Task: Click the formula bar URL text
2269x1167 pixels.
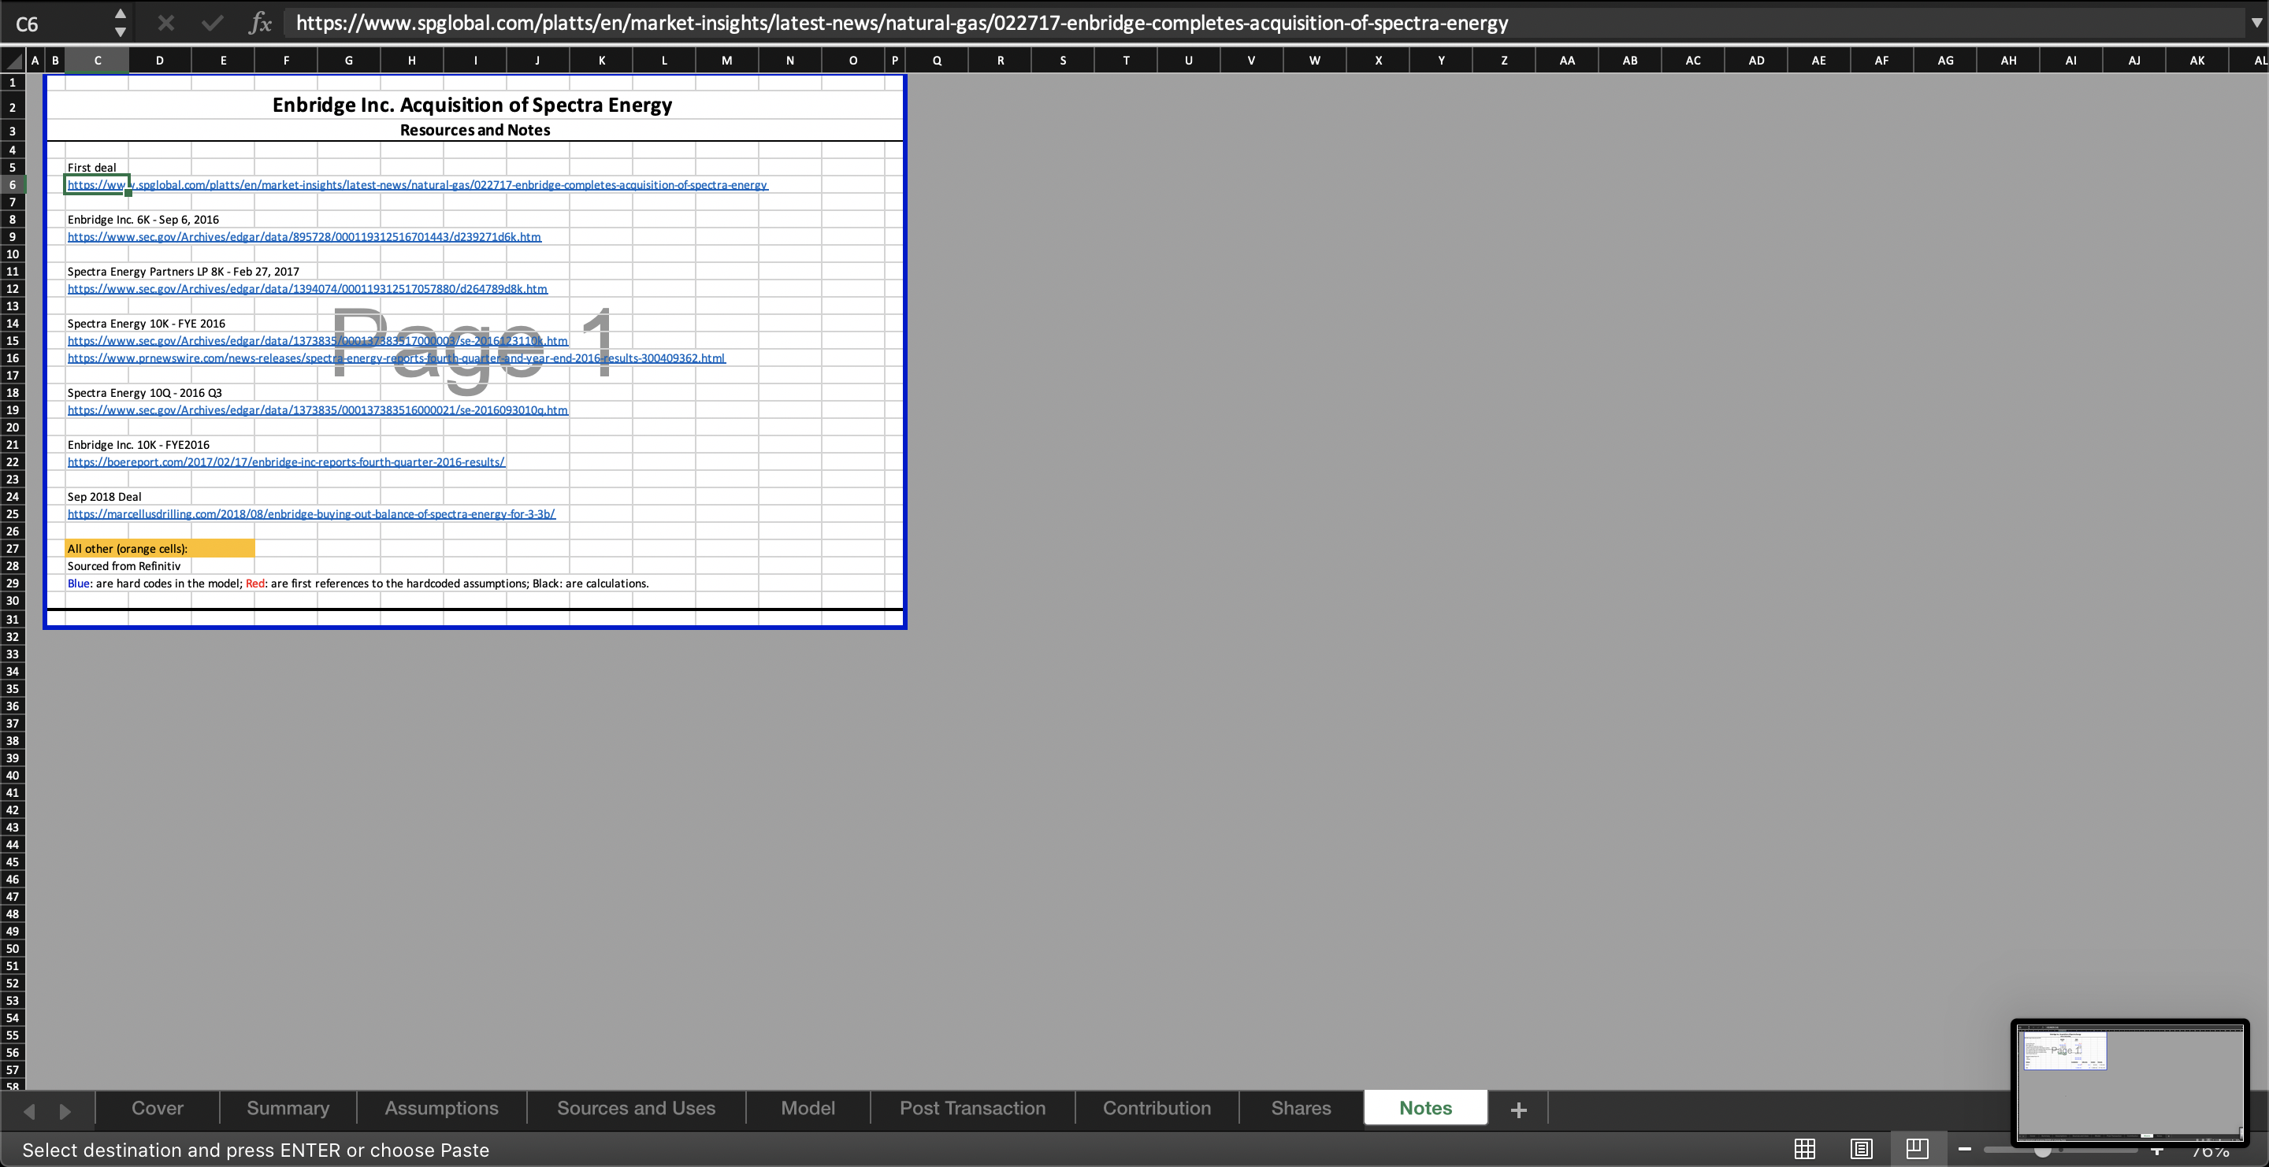Action: (x=902, y=23)
